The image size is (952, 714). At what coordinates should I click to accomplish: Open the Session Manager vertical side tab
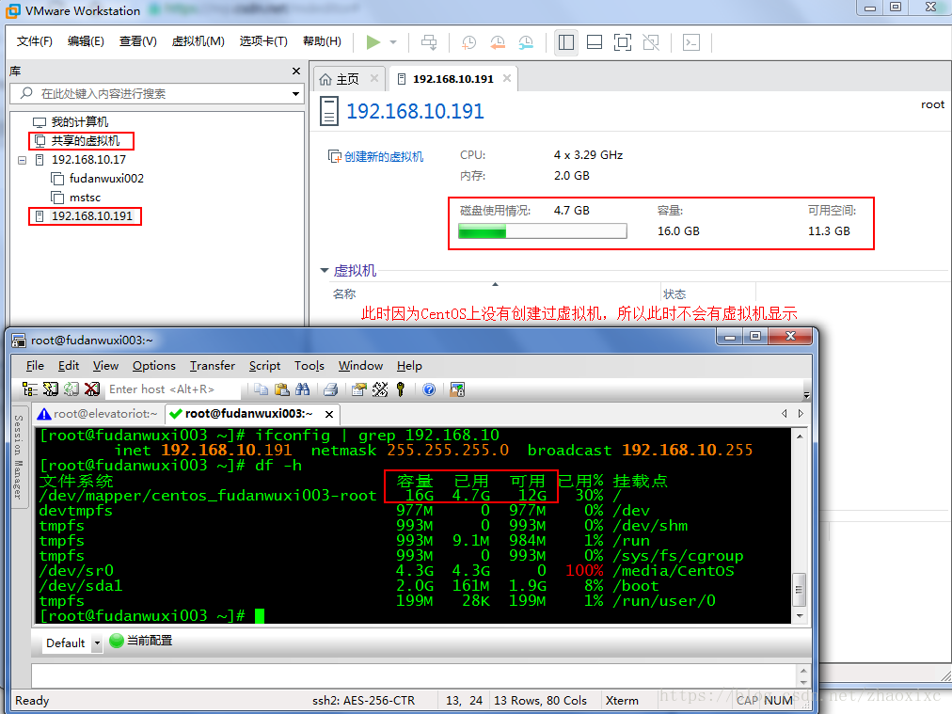point(20,457)
